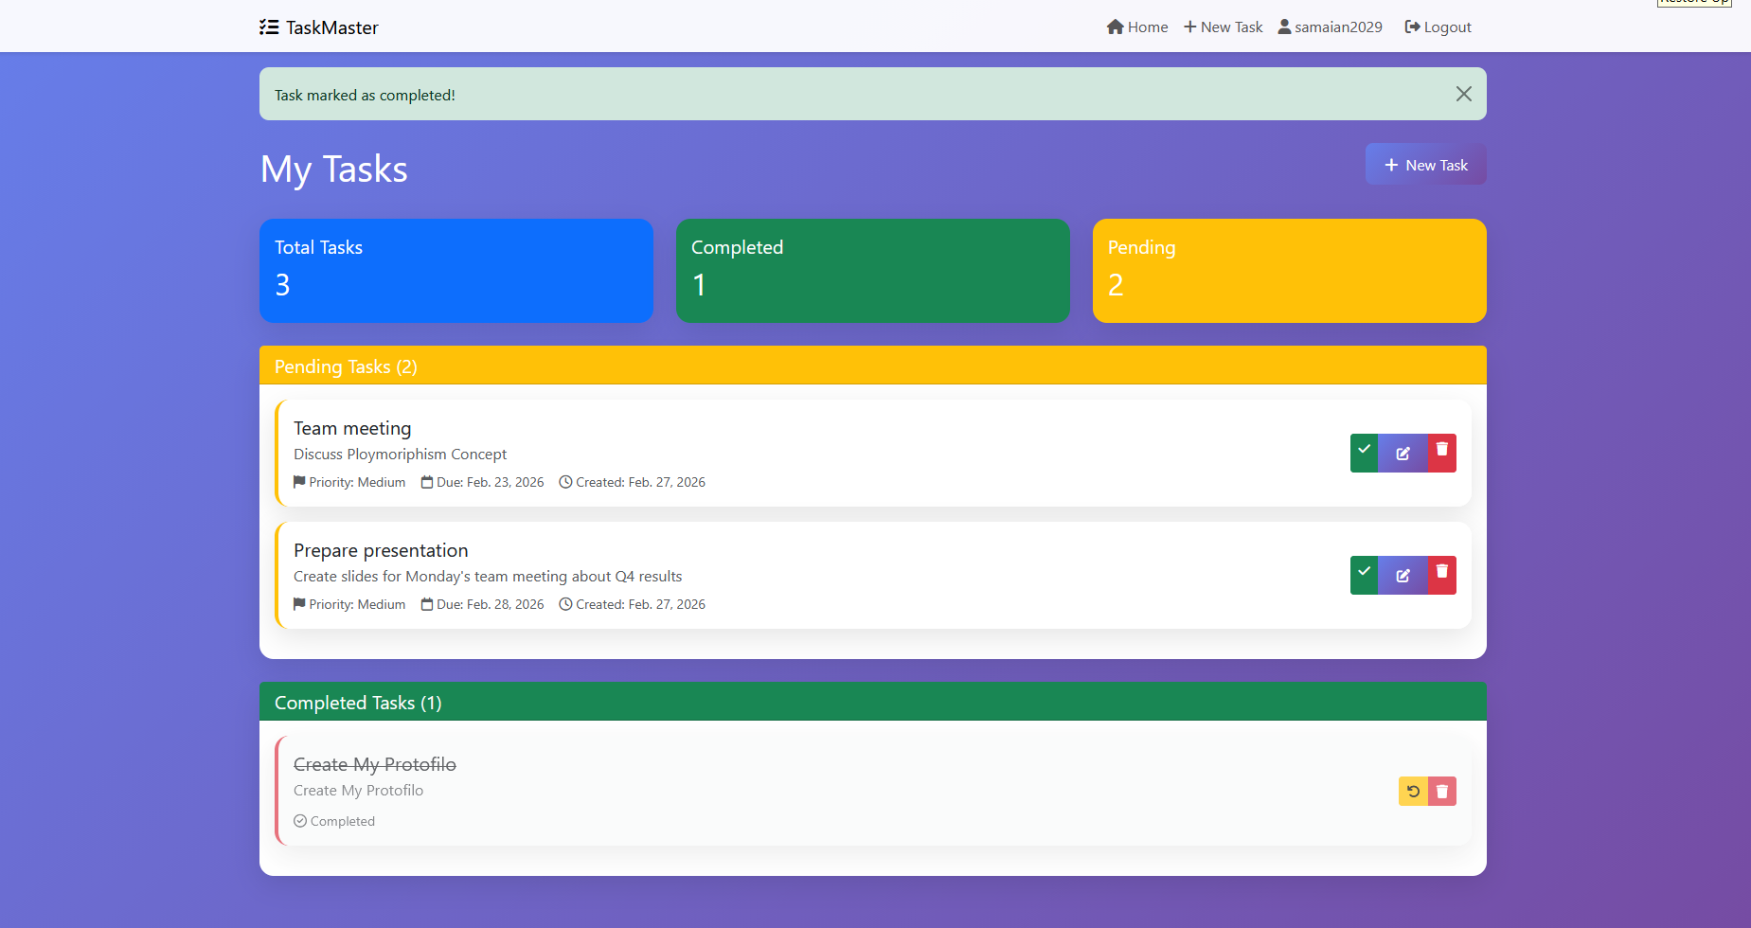Click the TaskMaster list logo icon
Image resolution: width=1751 pixels, height=928 pixels.
point(268,27)
